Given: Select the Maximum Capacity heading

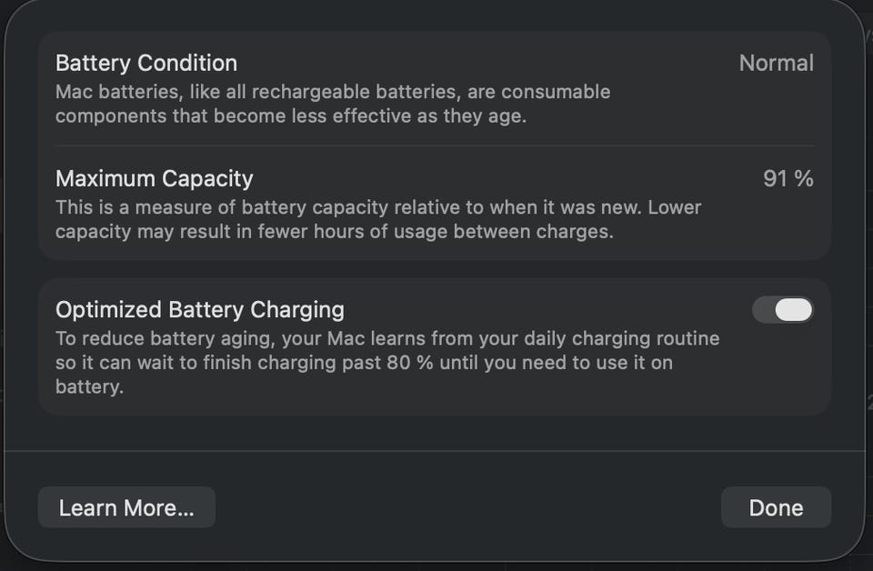Looking at the screenshot, I should [x=155, y=178].
